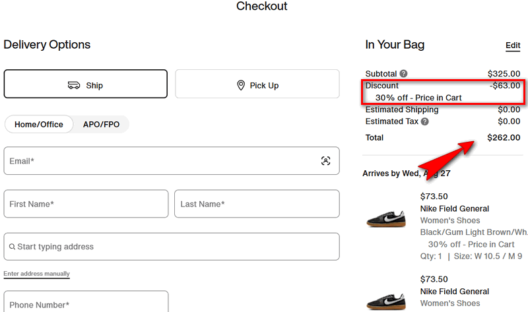Screen dimensions: 528x312
Task: Open Edit for In Your Bag
Action: pos(513,46)
